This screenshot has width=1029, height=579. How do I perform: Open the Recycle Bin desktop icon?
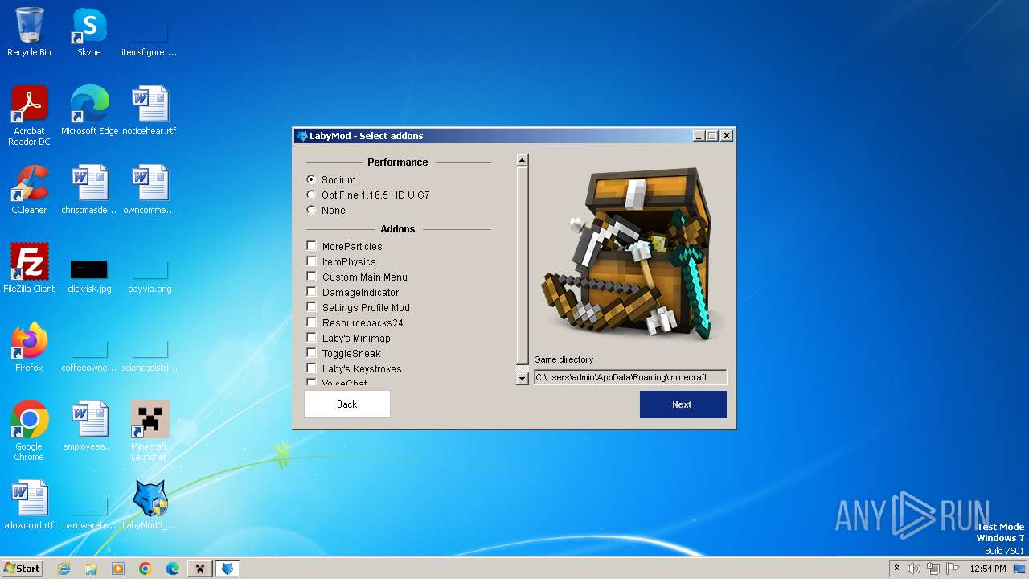point(29,34)
